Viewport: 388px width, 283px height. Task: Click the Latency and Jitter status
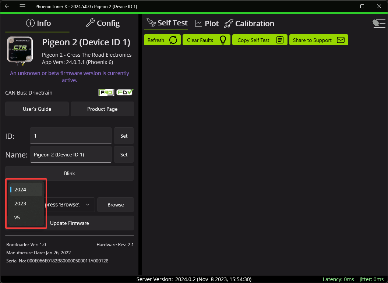tap(353, 279)
